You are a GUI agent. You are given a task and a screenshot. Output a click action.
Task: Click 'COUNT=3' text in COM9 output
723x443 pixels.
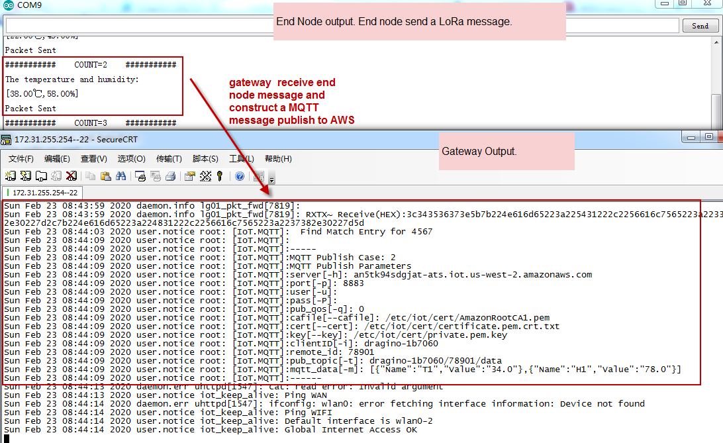(91, 123)
